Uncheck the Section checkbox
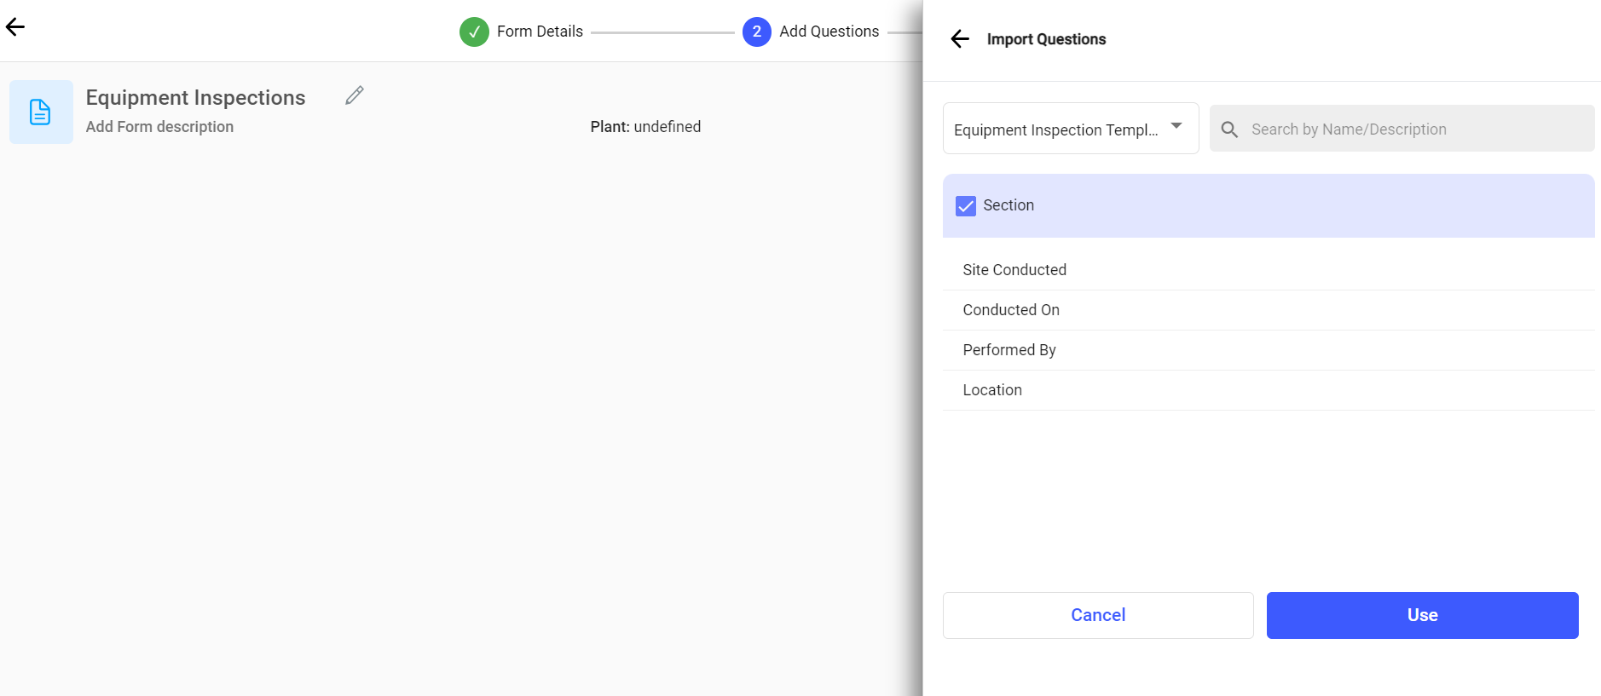 pos(966,206)
